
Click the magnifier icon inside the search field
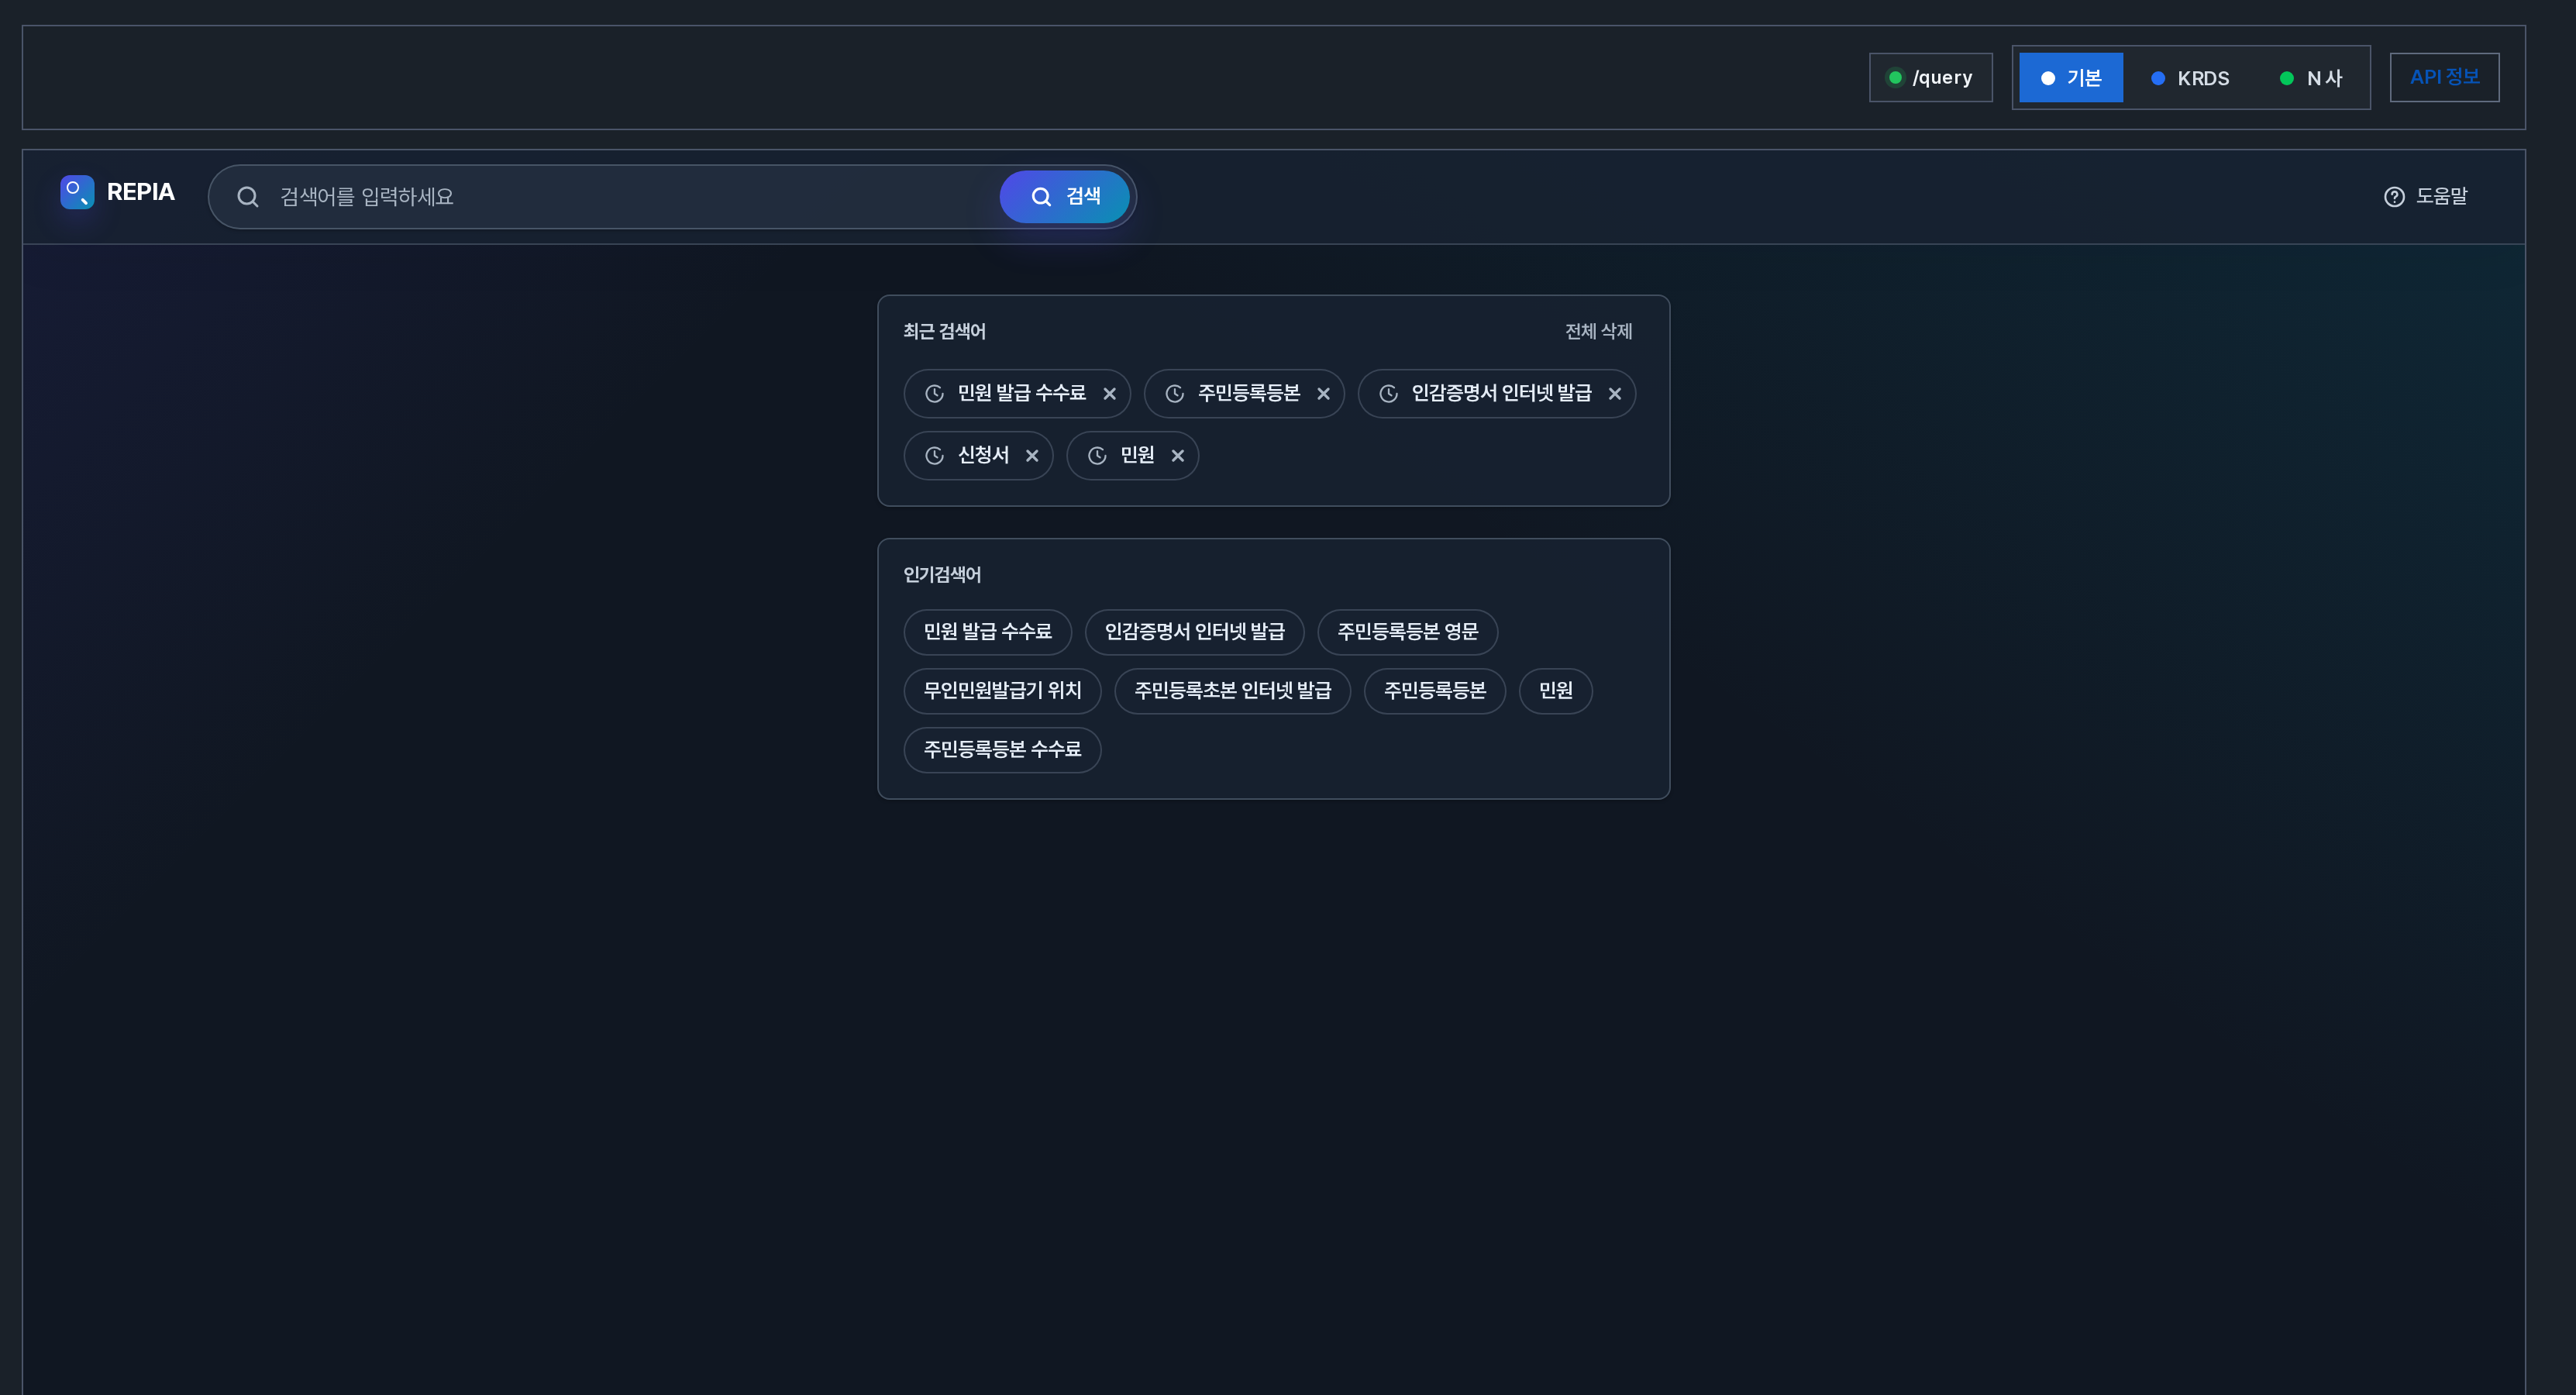point(248,197)
